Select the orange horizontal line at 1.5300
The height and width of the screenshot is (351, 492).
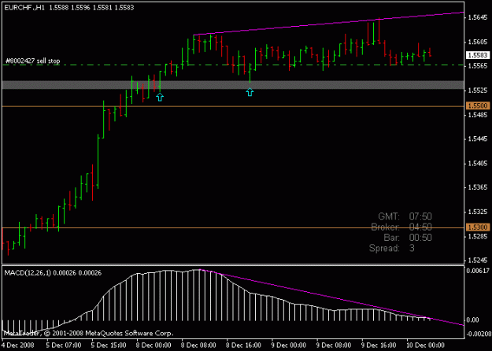(233, 227)
